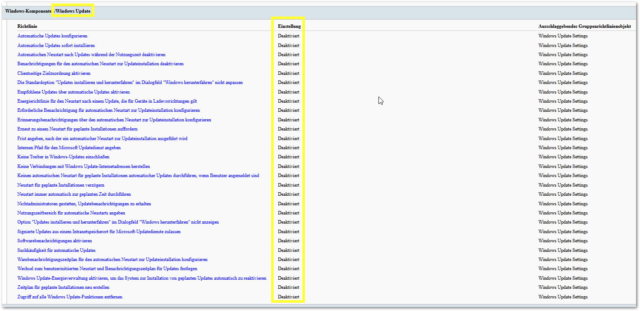640x311 pixels.
Task: Click the 'Einstellung' column header
Action: (289, 27)
